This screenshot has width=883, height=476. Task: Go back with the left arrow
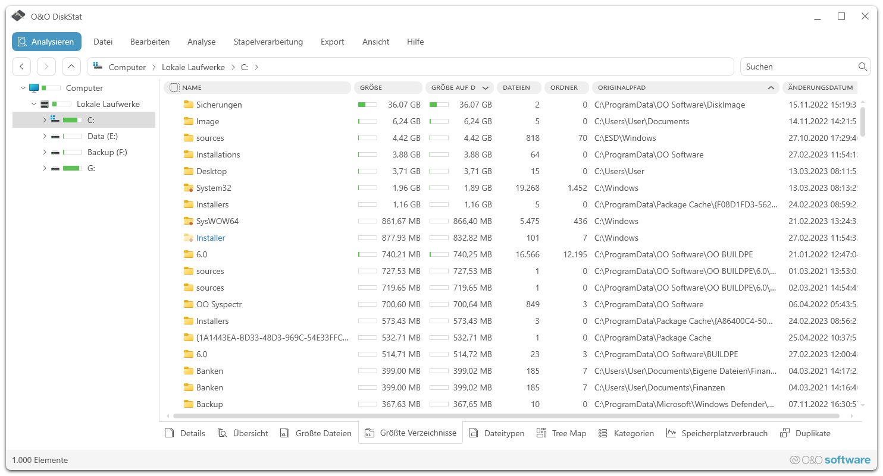tap(21, 67)
